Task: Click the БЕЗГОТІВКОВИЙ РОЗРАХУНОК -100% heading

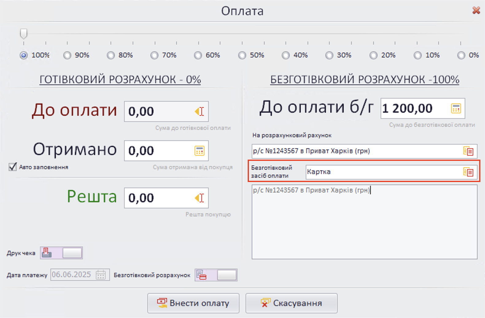Action: coord(365,79)
